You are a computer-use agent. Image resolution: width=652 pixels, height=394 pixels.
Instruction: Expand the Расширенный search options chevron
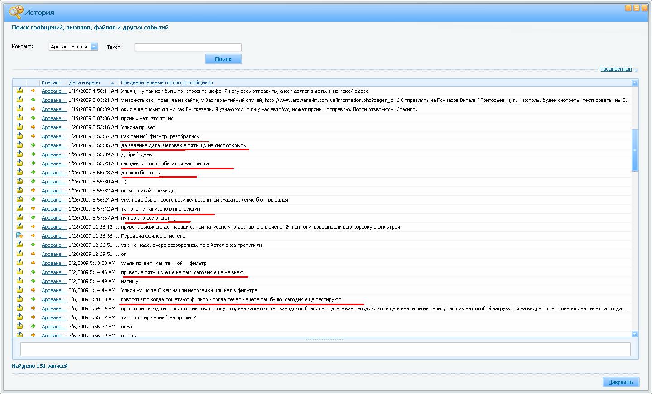[x=636, y=70]
